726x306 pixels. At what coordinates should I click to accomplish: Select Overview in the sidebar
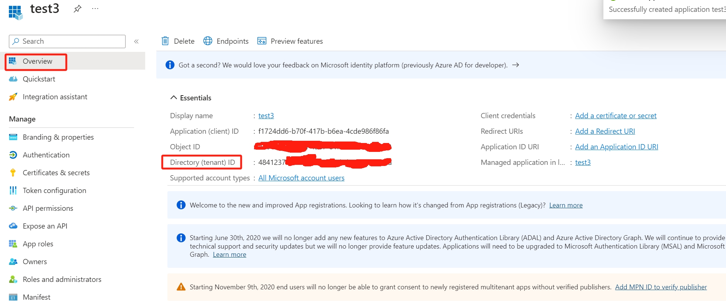[x=37, y=61]
